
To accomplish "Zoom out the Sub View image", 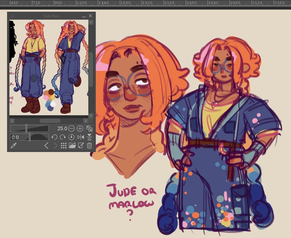I will [71, 128].
